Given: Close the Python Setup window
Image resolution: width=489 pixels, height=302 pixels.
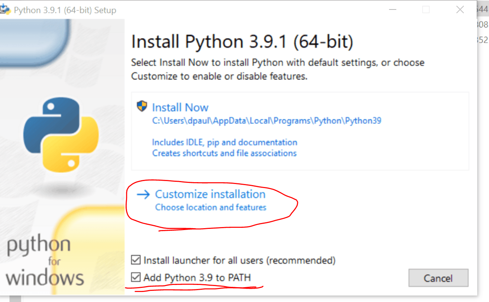Looking at the screenshot, I should pyautogui.click(x=460, y=10).
